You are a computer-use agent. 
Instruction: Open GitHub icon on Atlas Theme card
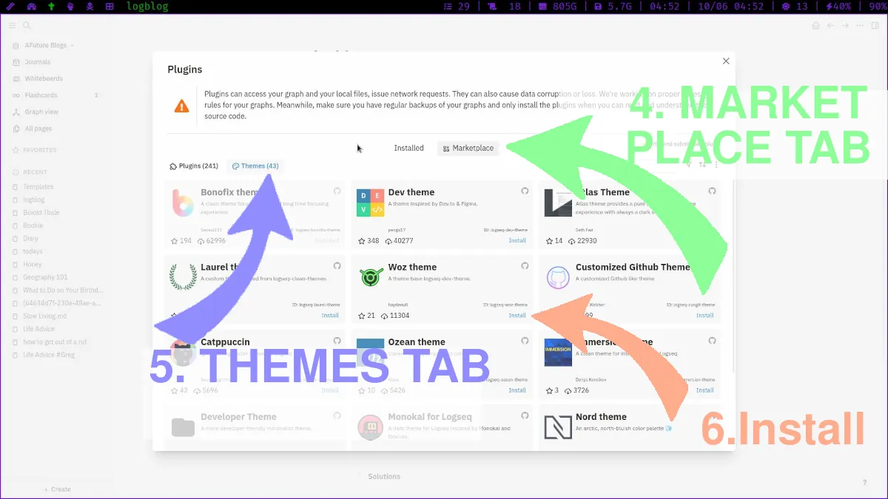click(712, 191)
